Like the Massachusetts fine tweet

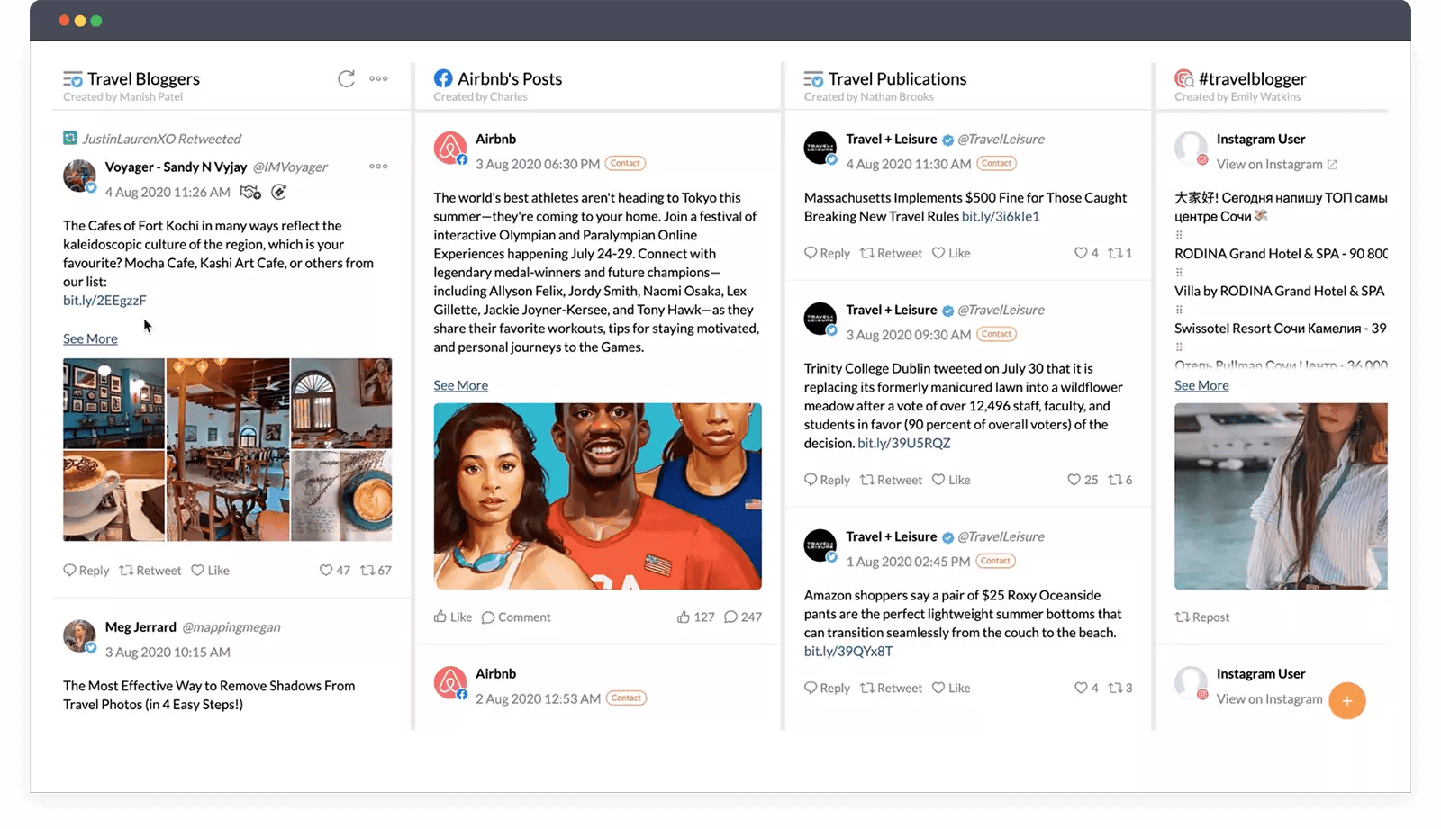[951, 254]
